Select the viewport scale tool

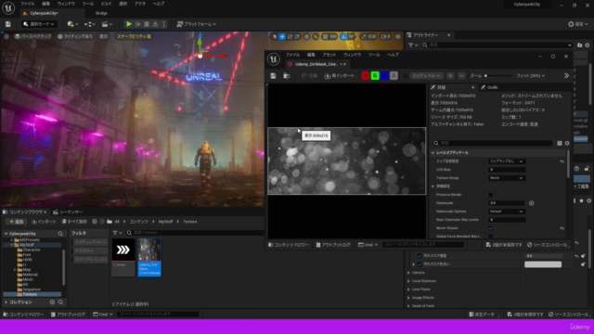tap(297, 36)
